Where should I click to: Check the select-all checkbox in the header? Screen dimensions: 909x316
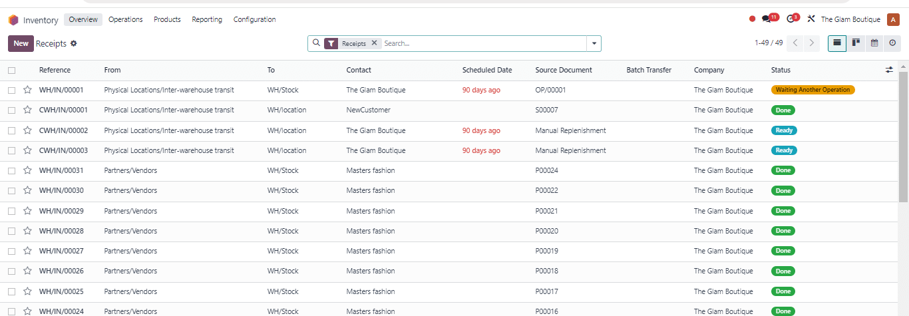point(12,70)
